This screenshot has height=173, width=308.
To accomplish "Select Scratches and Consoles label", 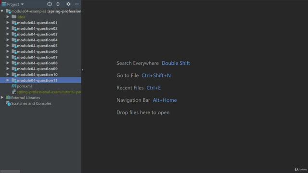I will [31, 103].
